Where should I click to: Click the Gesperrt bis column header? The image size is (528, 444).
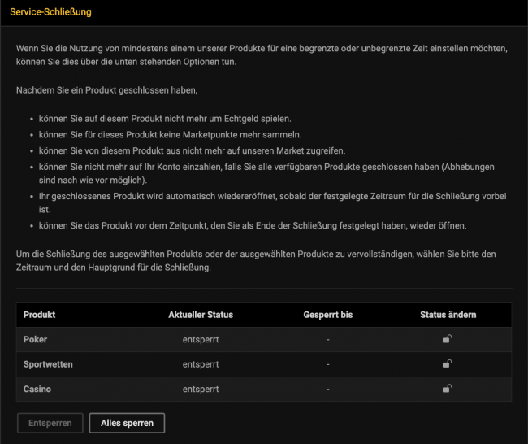pos(327,315)
